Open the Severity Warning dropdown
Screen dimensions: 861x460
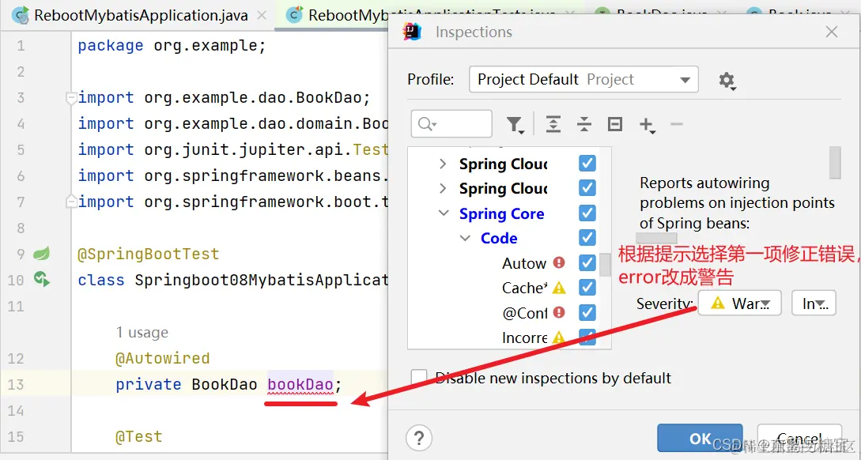coord(740,303)
